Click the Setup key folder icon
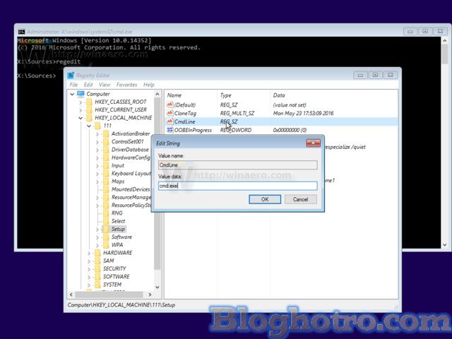Screen dimensions: 452x339 point(106,229)
